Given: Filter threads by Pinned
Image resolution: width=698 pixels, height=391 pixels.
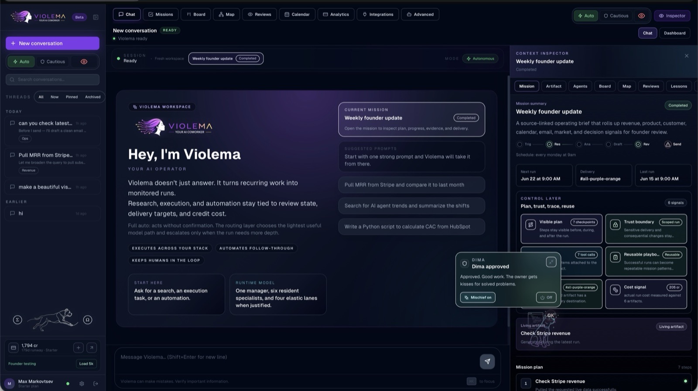Looking at the screenshot, I should click(72, 97).
